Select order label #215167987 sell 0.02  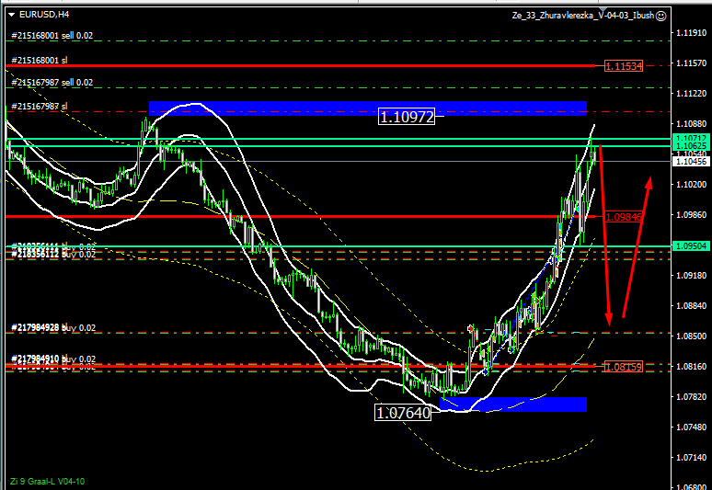click(x=52, y=82)
